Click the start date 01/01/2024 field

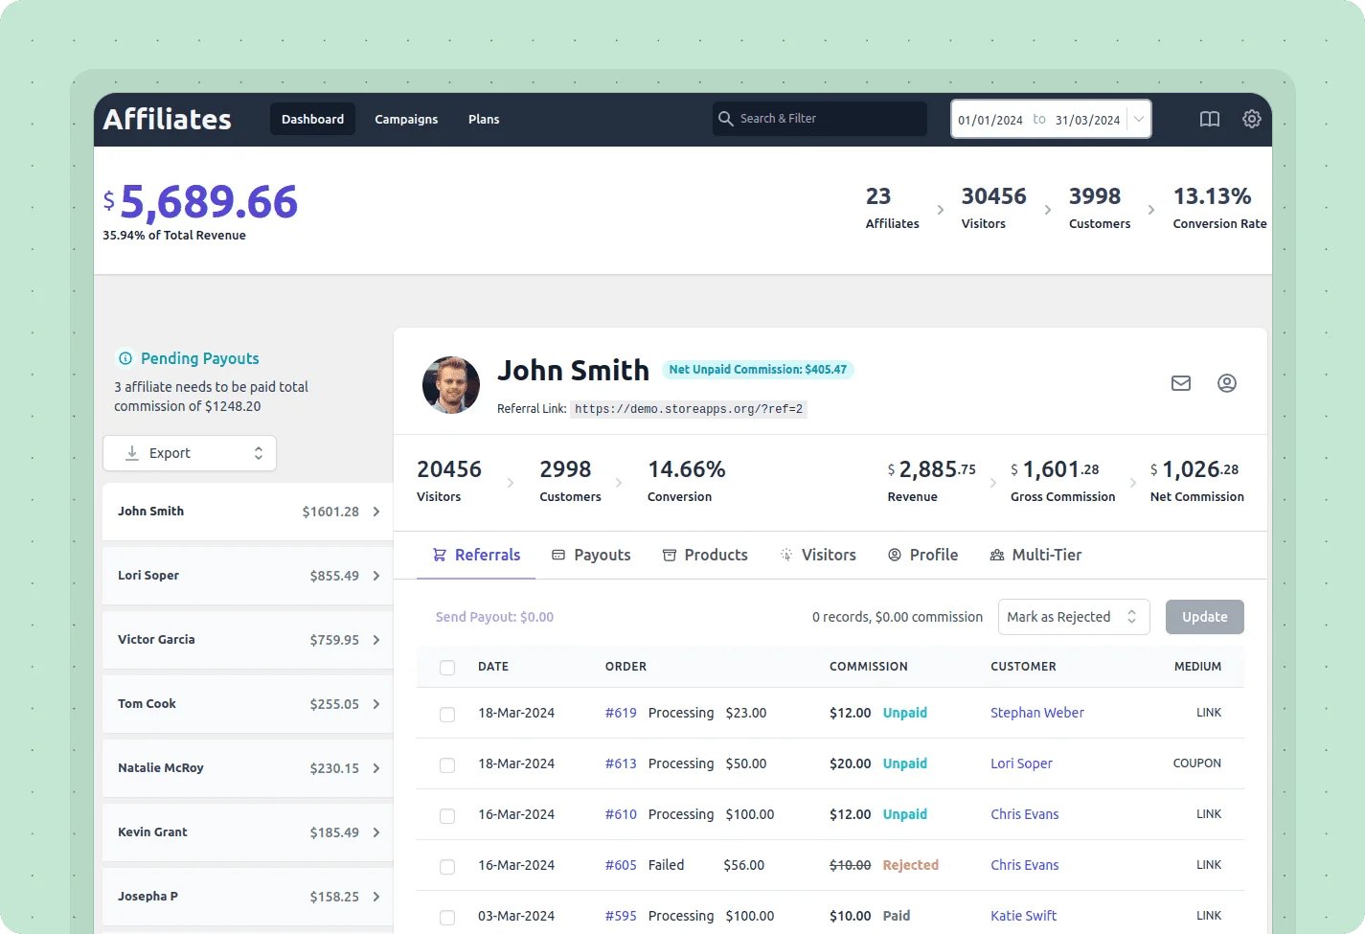(990, 120)
